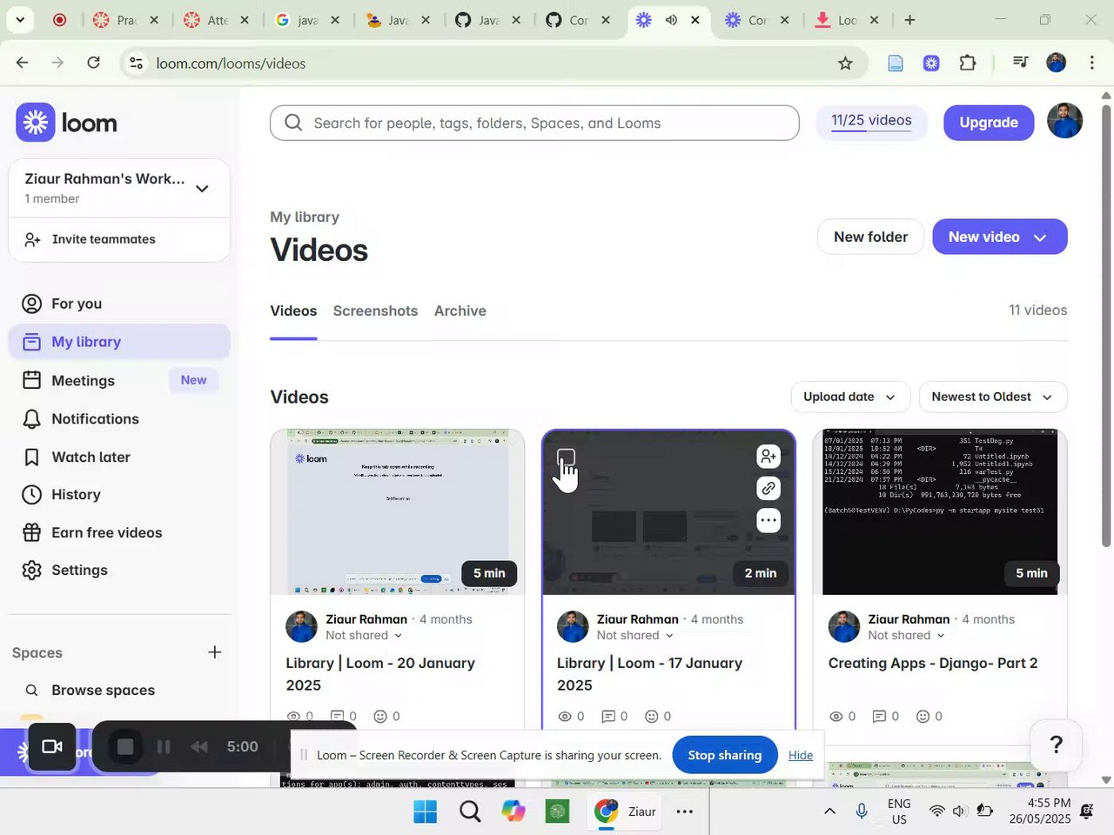Go back to the previous page
This screenshot has width=1114, height=835.
click(x=22, y=63)
